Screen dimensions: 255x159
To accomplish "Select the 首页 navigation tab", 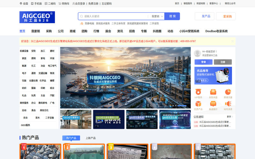I will coord(22,31).
